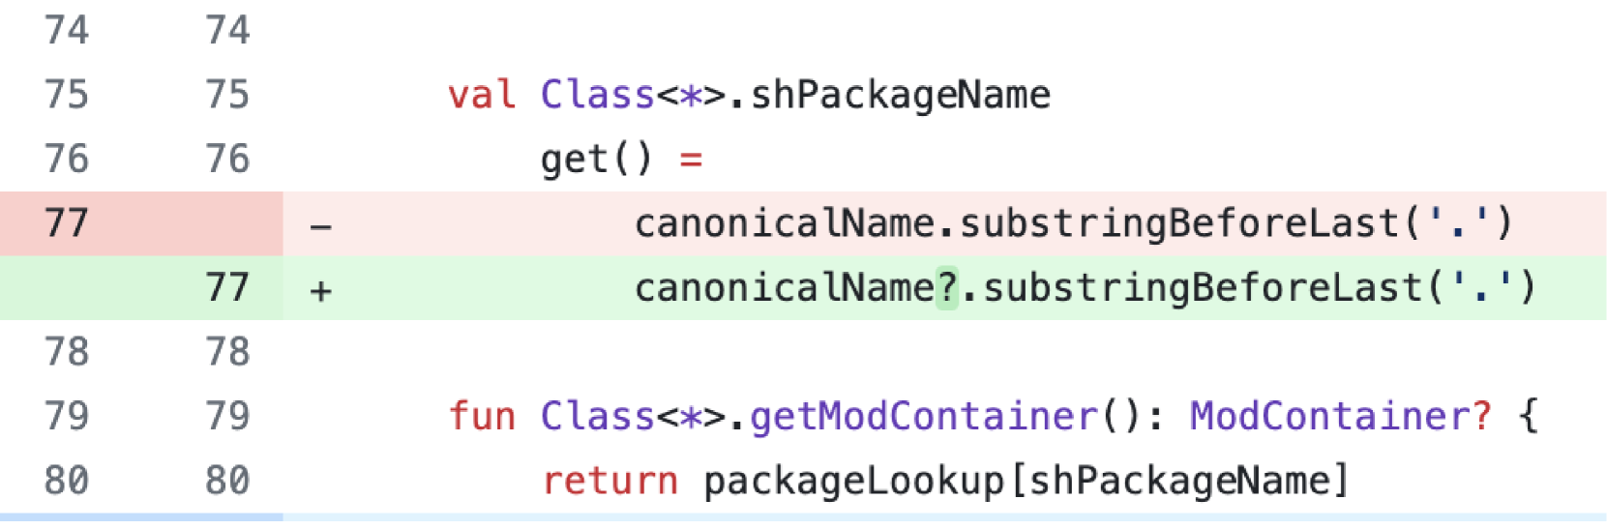This screenshot has height=529, width=1607.
Task: Select new-file line number 80
Action: (227, 481)
